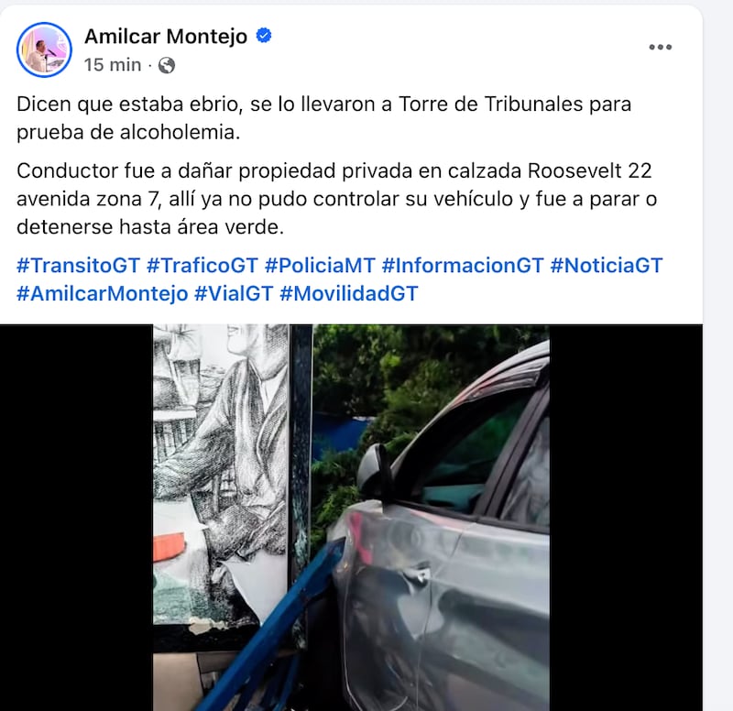Open the #TraficoGT hashtag

tap(202, 266)
